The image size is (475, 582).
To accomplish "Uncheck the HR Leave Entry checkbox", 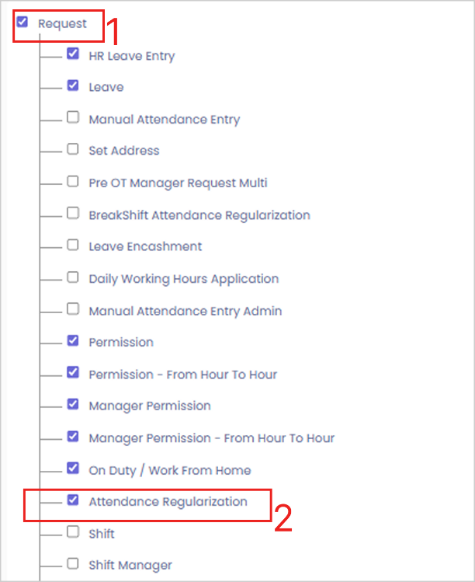I will point(73,54).
